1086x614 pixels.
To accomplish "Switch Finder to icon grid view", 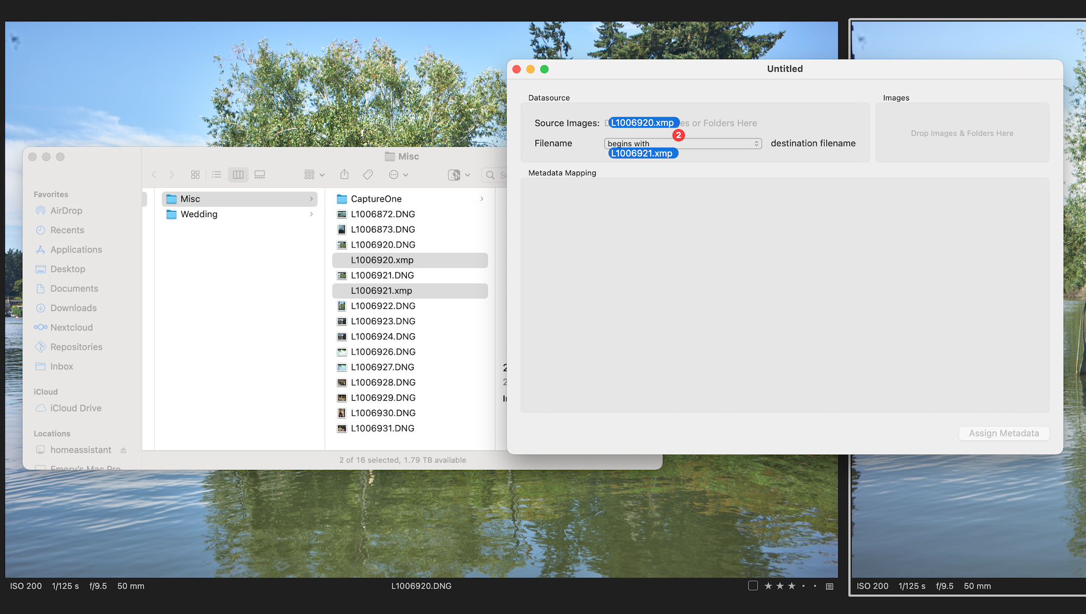I will (x=195, y=175).
